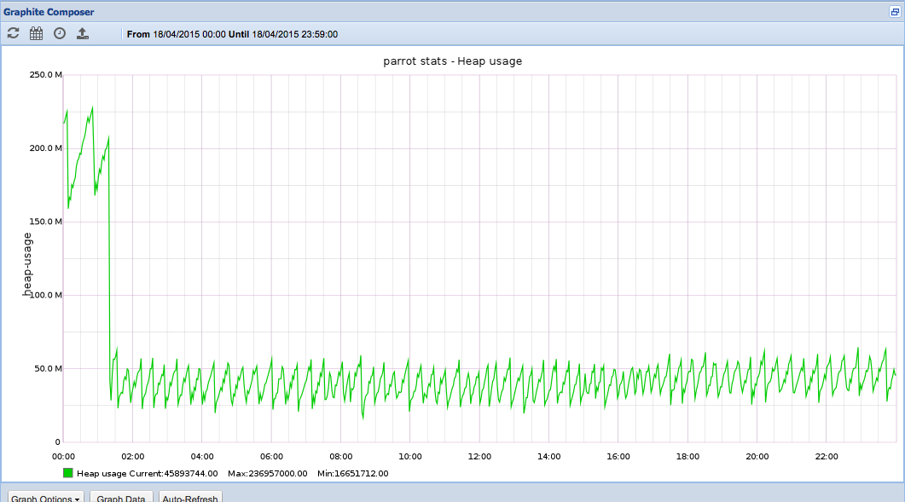Click the 150.0 M y-axis label

tap(45, 221)
